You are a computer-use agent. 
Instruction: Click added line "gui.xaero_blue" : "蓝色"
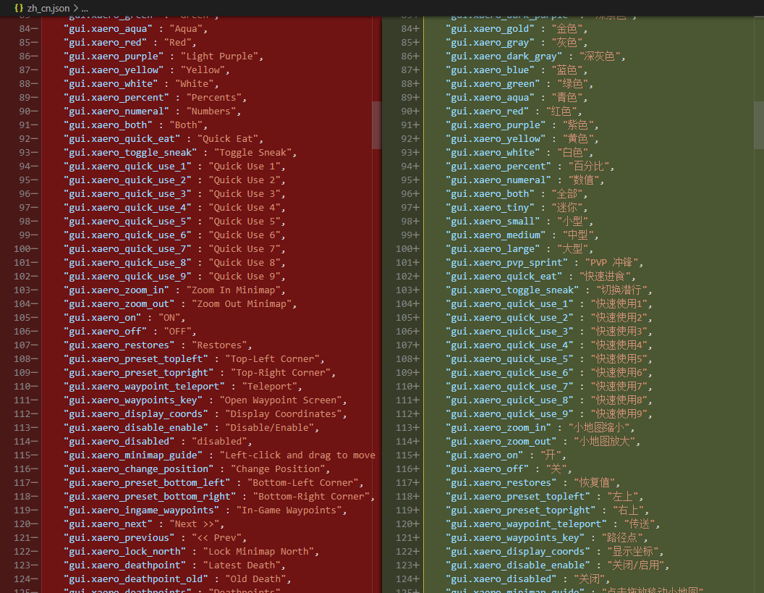tap(516, 70)
